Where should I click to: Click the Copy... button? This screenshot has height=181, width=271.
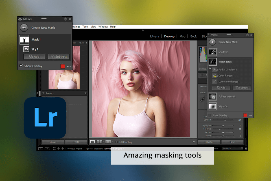pos(53,142)
